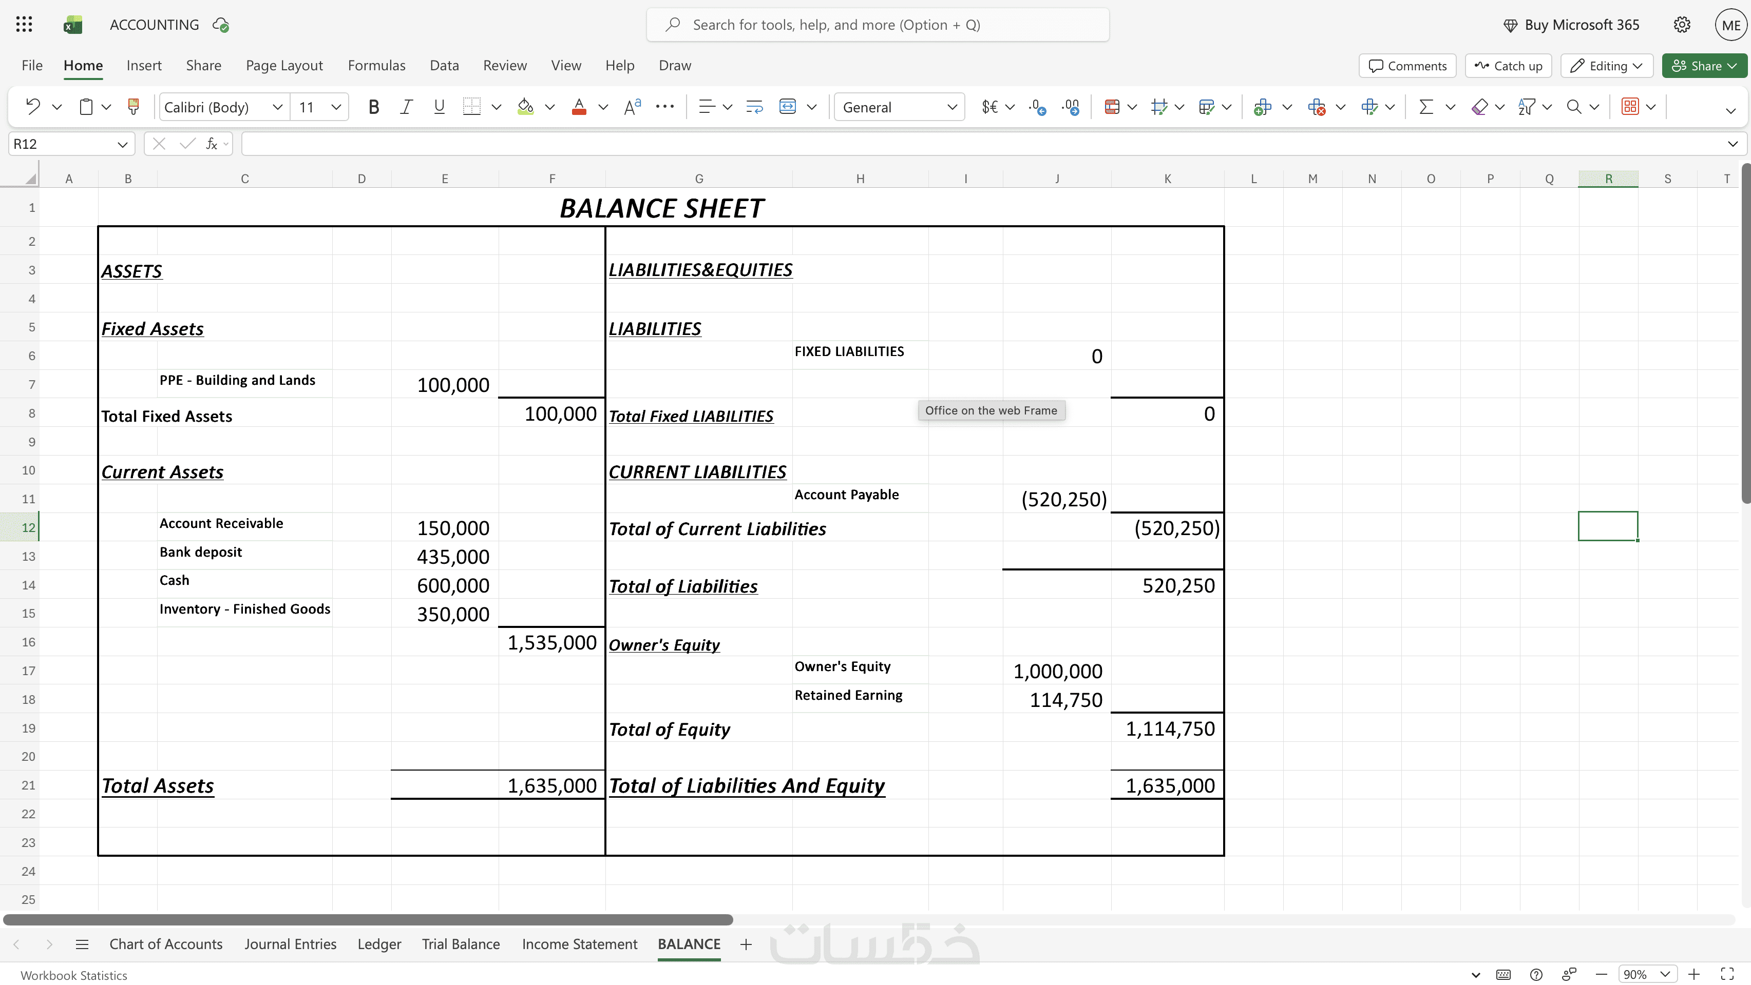Expand the General number format dropdown

pyautogui.click(x=899, y=107)
